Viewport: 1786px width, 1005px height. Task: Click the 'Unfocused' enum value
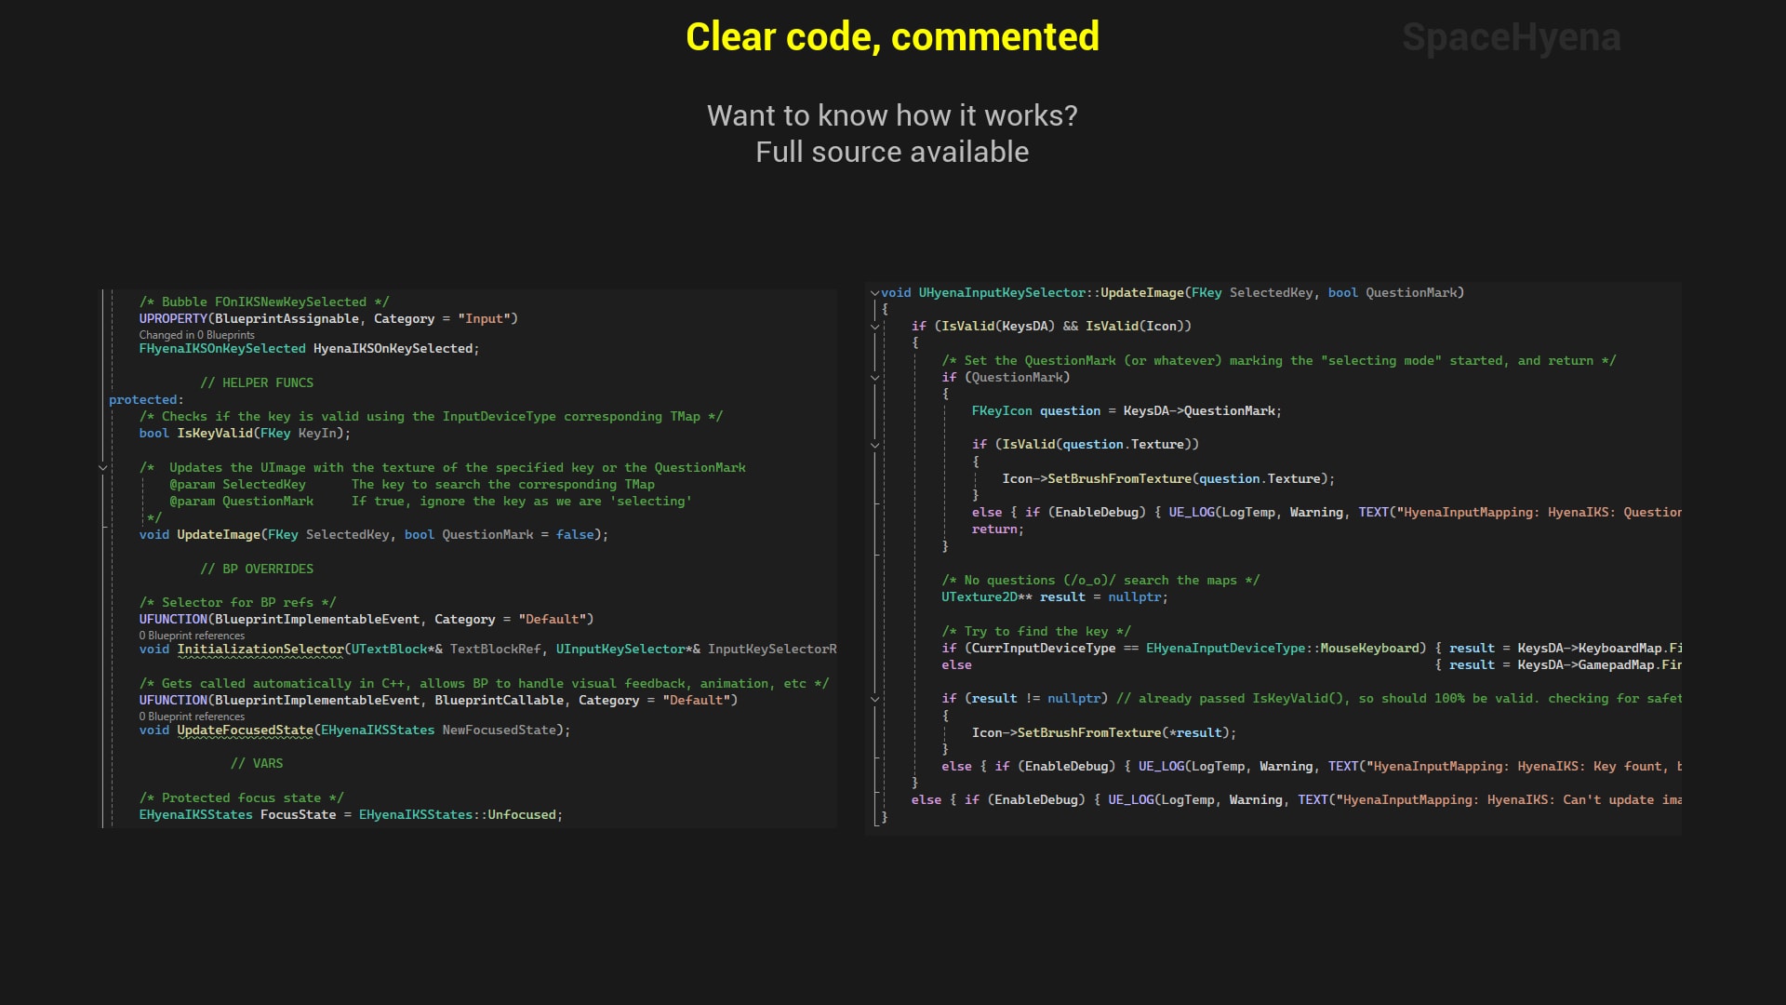tap(522, 815)
